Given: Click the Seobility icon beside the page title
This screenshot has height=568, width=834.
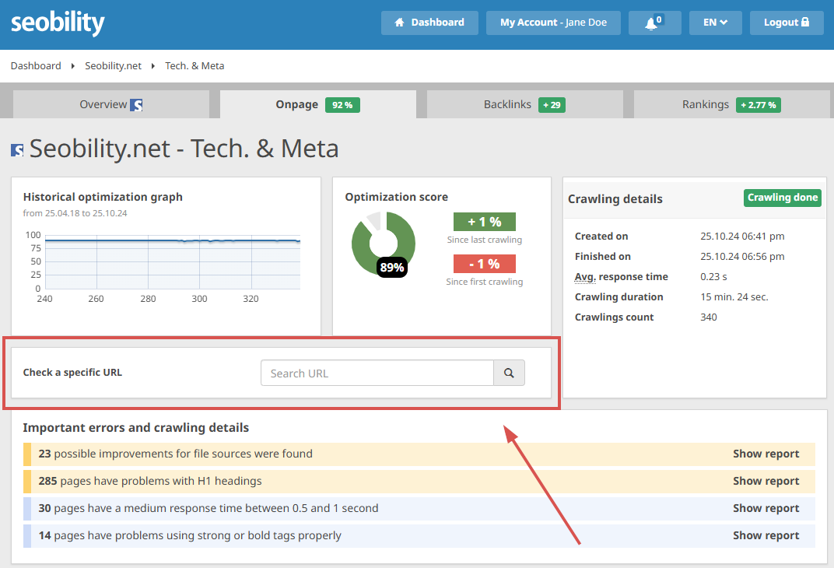Looking at the screenshot, I should point(18,150).
